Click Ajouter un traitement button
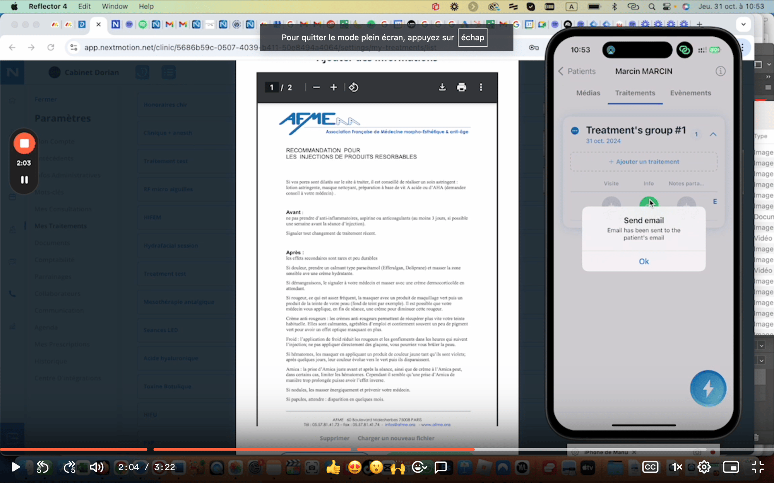This screenshot has height=483, width=774. [644, 162]
